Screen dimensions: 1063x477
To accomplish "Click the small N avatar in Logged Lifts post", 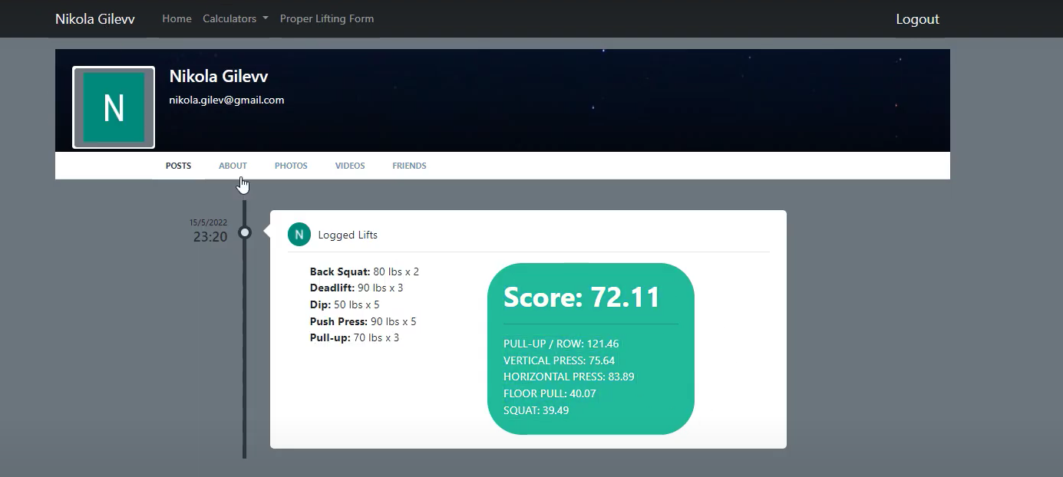I will coord(299,235).
